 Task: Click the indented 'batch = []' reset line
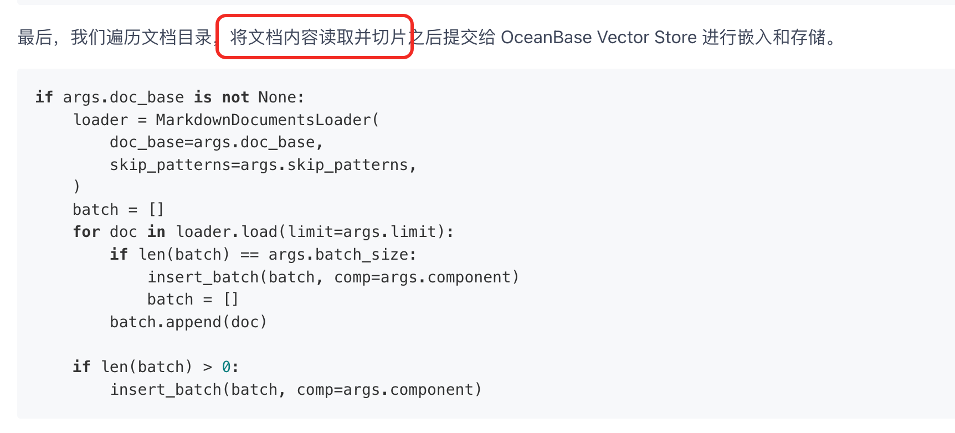[x=193, y=299]
